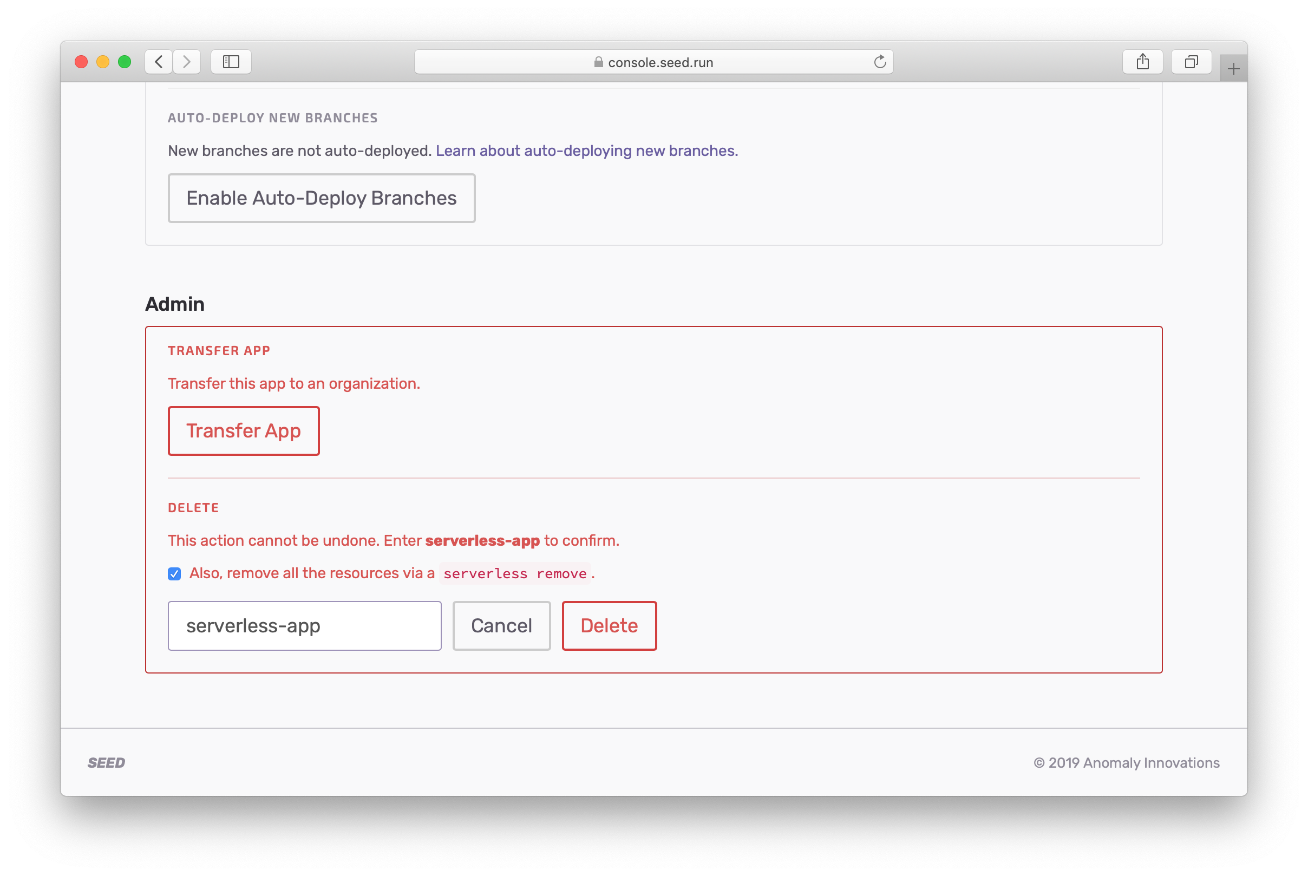1308x876 pixels.
Task: Click the Safari forward arrow
Action: tap(187, 62)
